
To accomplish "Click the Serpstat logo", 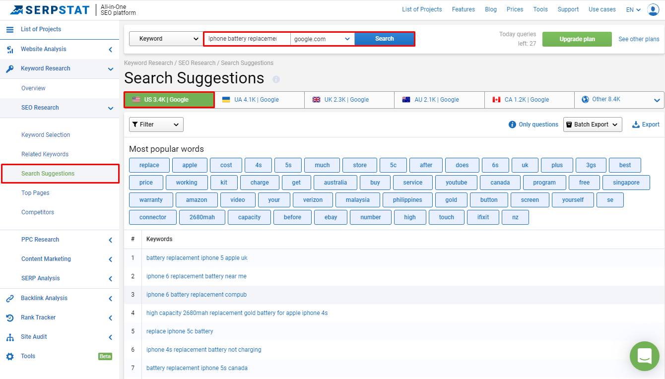I will point(50,10).
